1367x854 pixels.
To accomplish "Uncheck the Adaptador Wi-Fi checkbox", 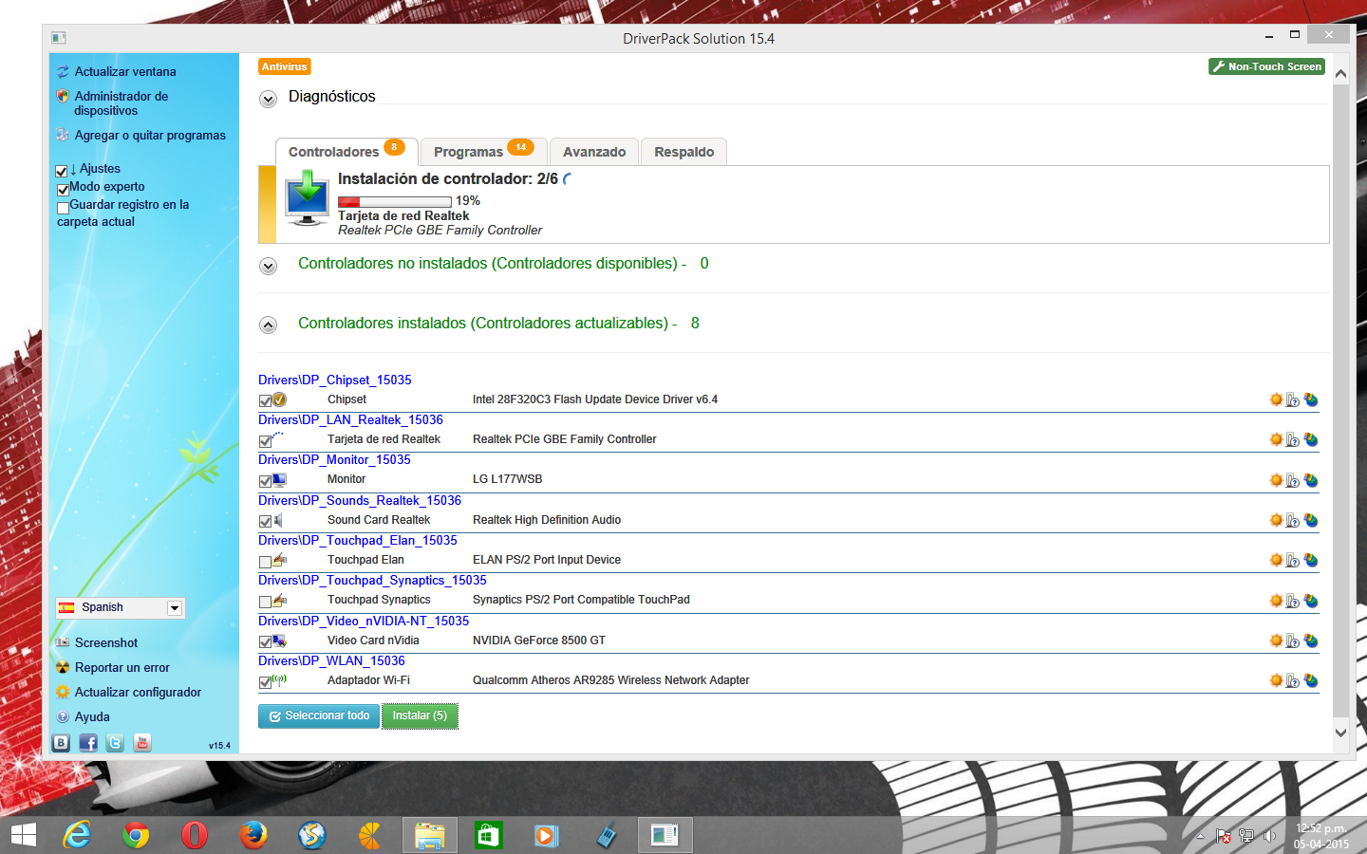I will click(265, 682).
